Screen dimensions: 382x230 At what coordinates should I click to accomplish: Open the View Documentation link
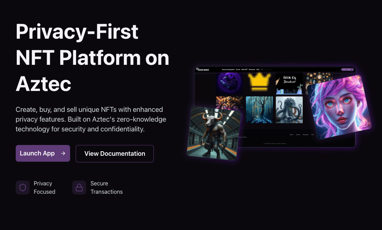pyautogui.click(x=115, y=154)
